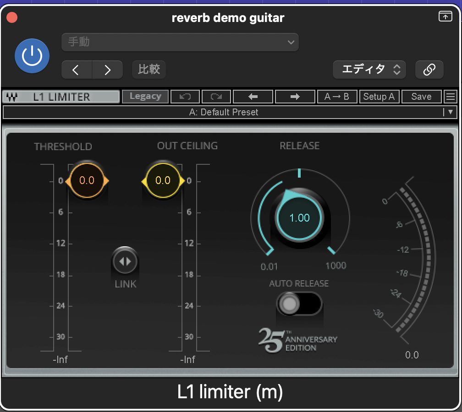Click the Save button

[x=421, y=97]
